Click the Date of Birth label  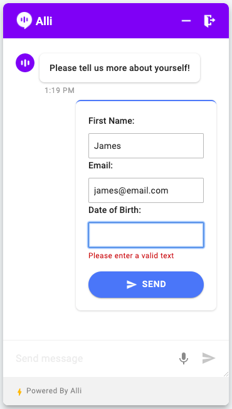click(x=115, y=210)
